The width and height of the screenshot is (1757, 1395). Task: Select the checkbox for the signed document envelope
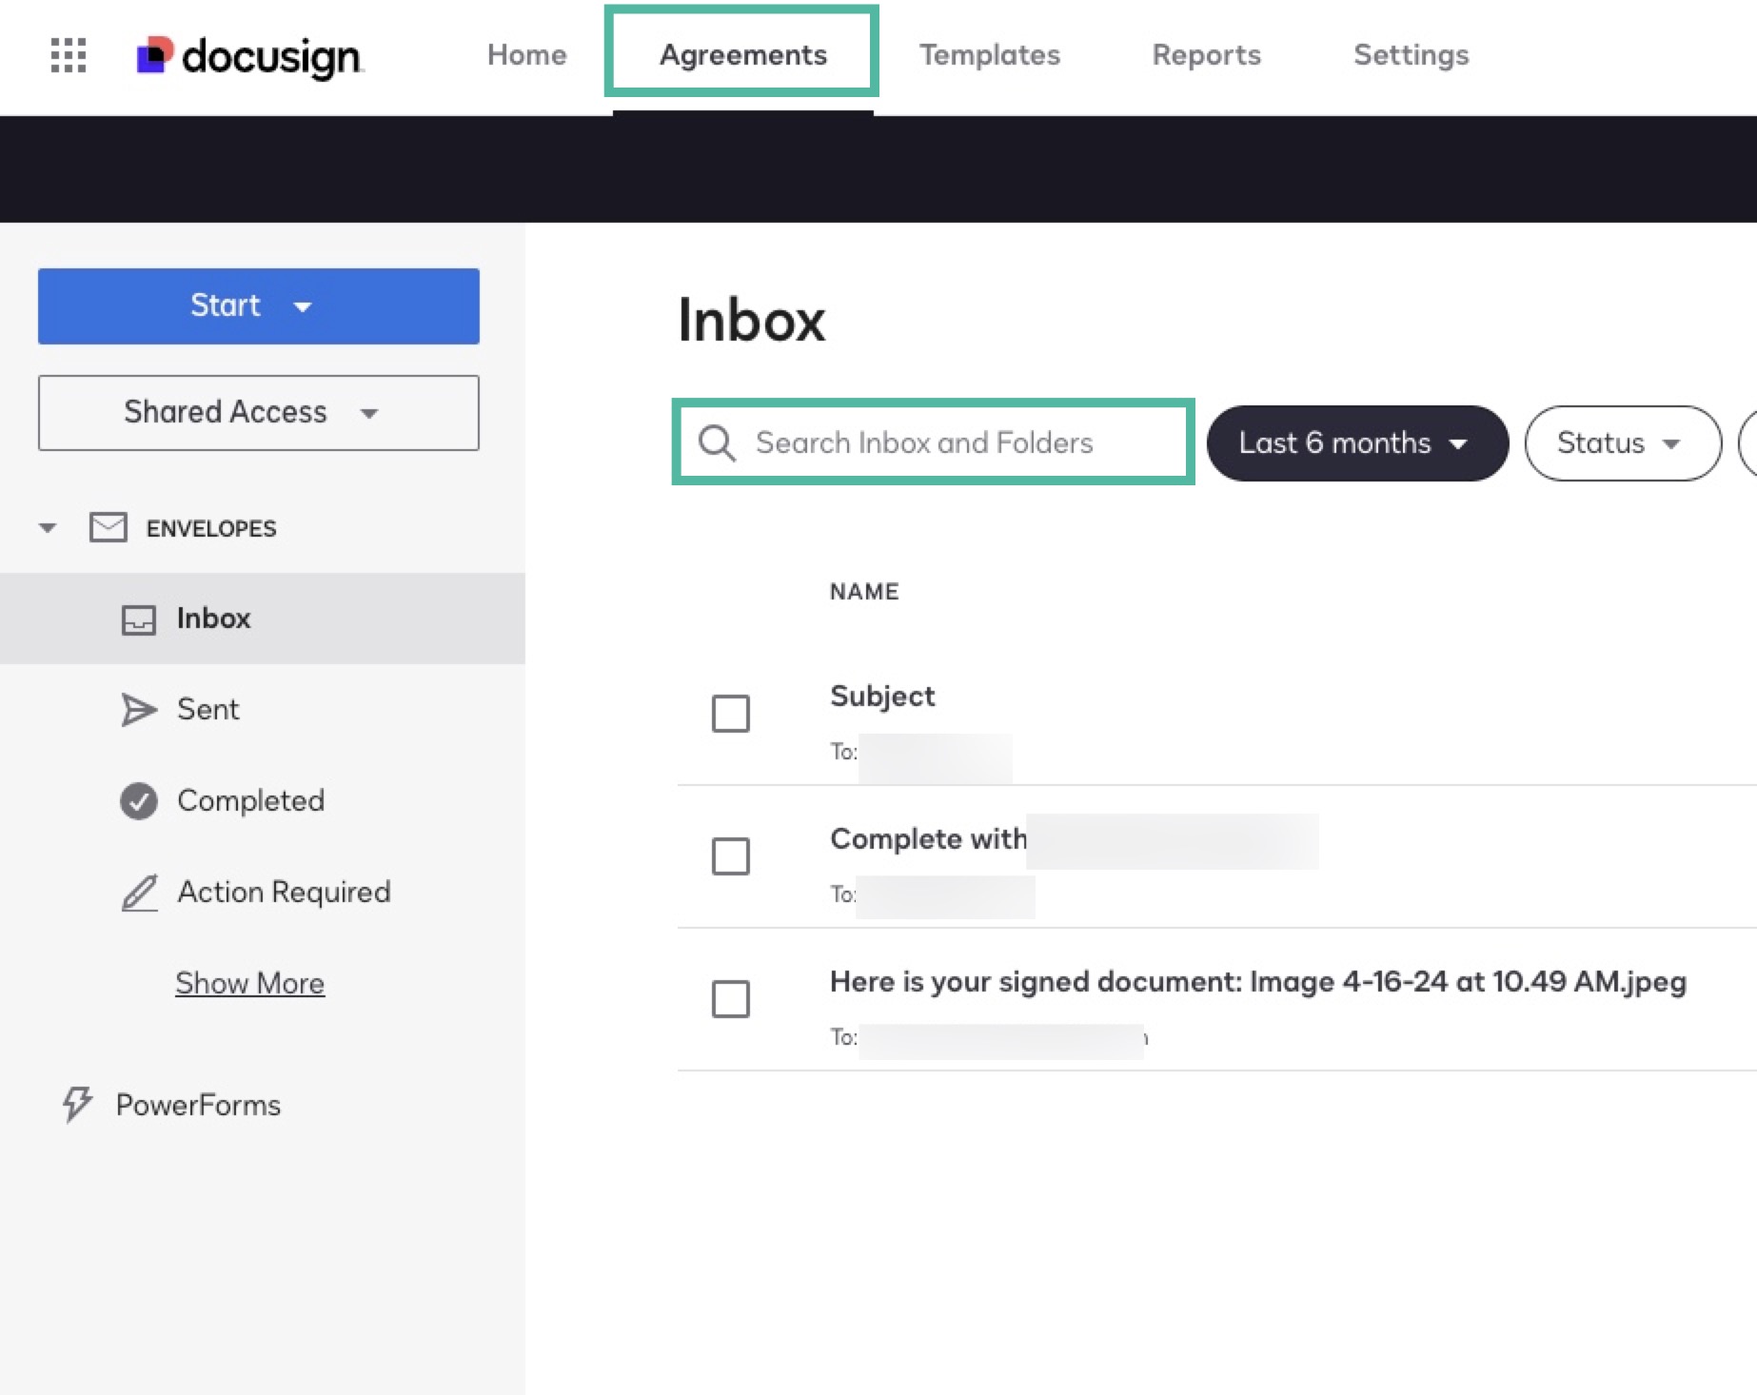pyautogui.click(x=730, y=1000)
